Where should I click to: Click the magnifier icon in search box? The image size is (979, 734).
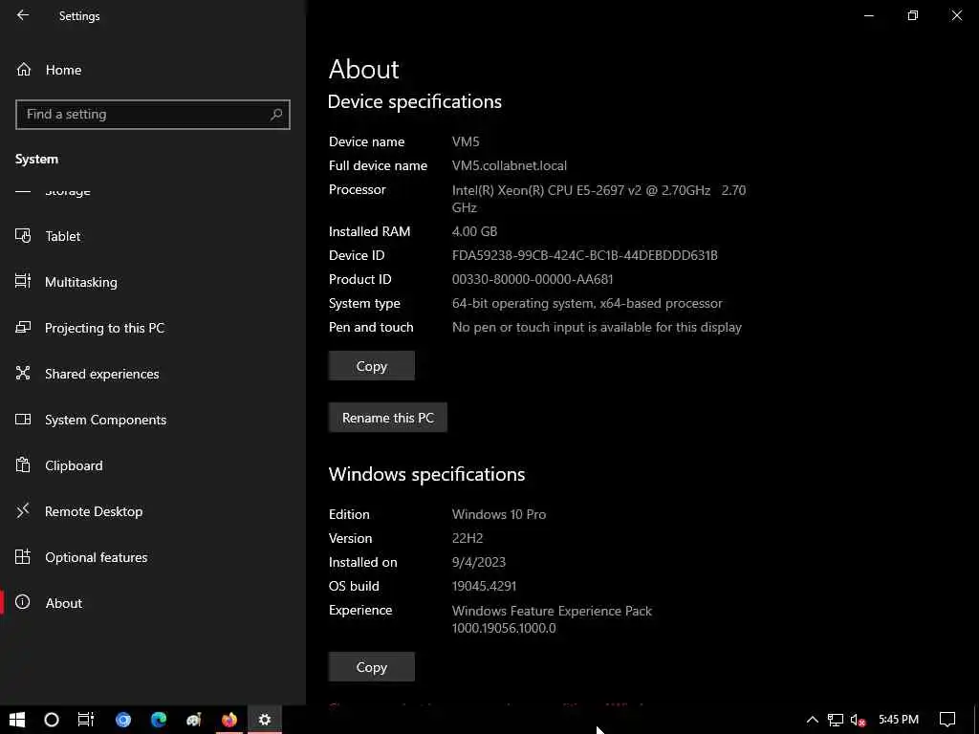tap(276, 115)
